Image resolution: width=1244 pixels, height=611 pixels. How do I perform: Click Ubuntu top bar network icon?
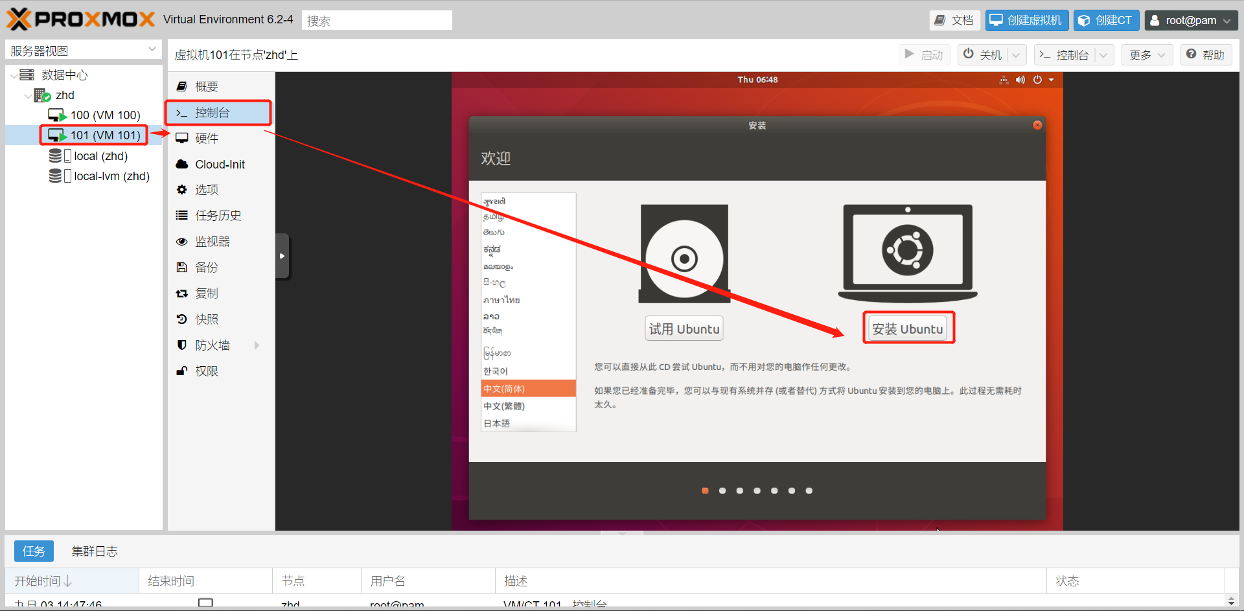[x=1004, y=80]
